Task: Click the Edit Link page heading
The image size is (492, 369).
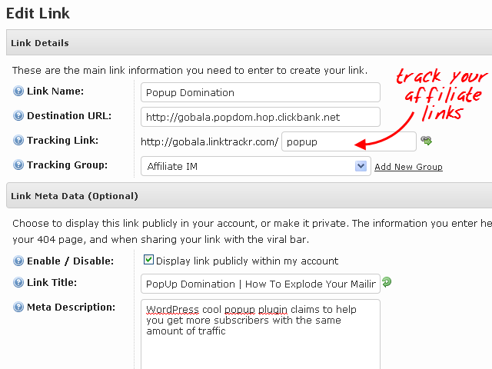Action: pos(38,13)
